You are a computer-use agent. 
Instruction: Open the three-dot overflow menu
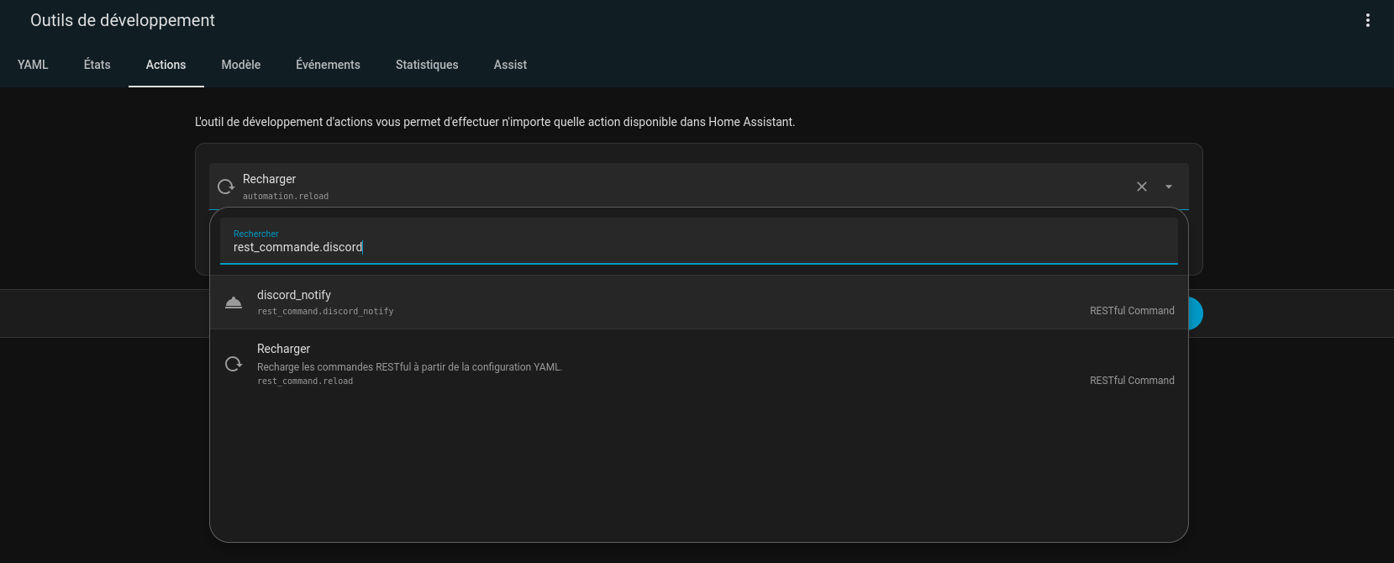[x=1368, y=20]
